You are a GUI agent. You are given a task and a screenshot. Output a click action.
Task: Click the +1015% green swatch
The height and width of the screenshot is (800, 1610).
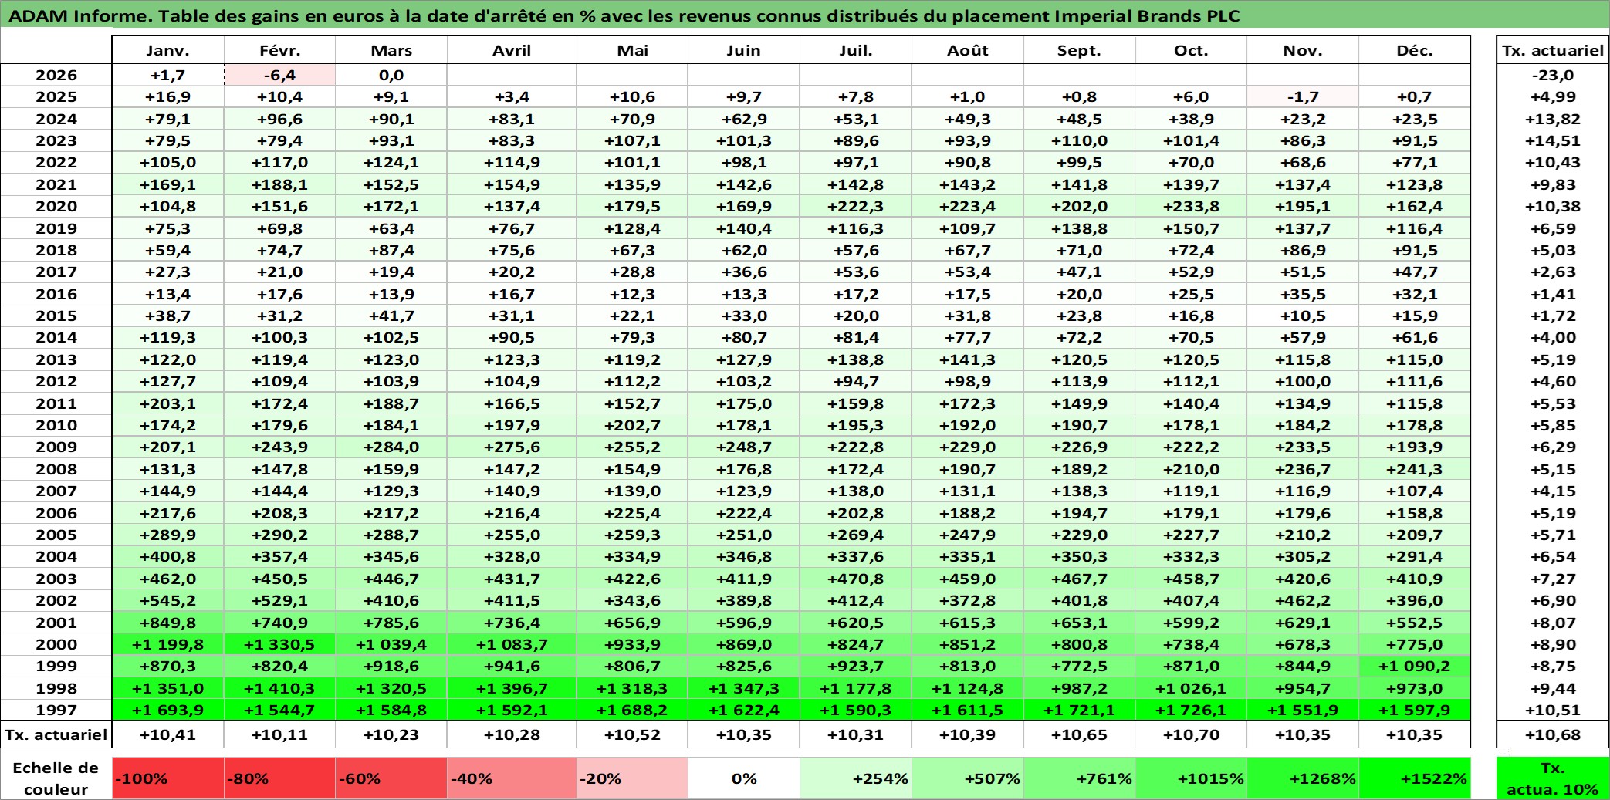click(1191, 778)
